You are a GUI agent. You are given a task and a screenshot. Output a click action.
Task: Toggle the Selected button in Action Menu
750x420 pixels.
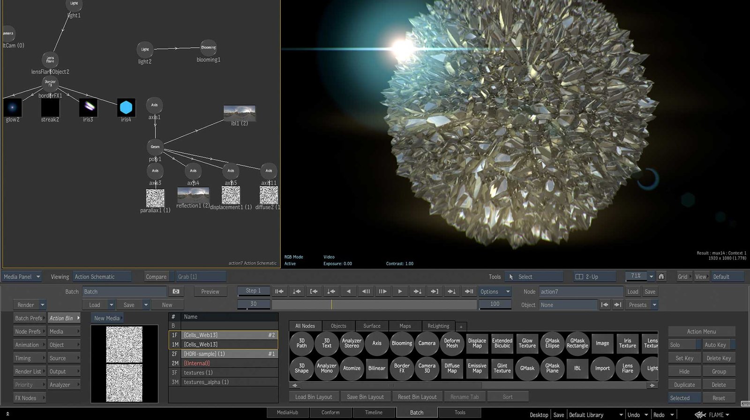pos(683,398)
